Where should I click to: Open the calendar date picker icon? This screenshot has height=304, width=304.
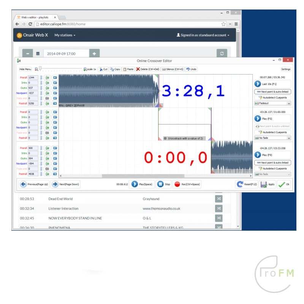38,54
